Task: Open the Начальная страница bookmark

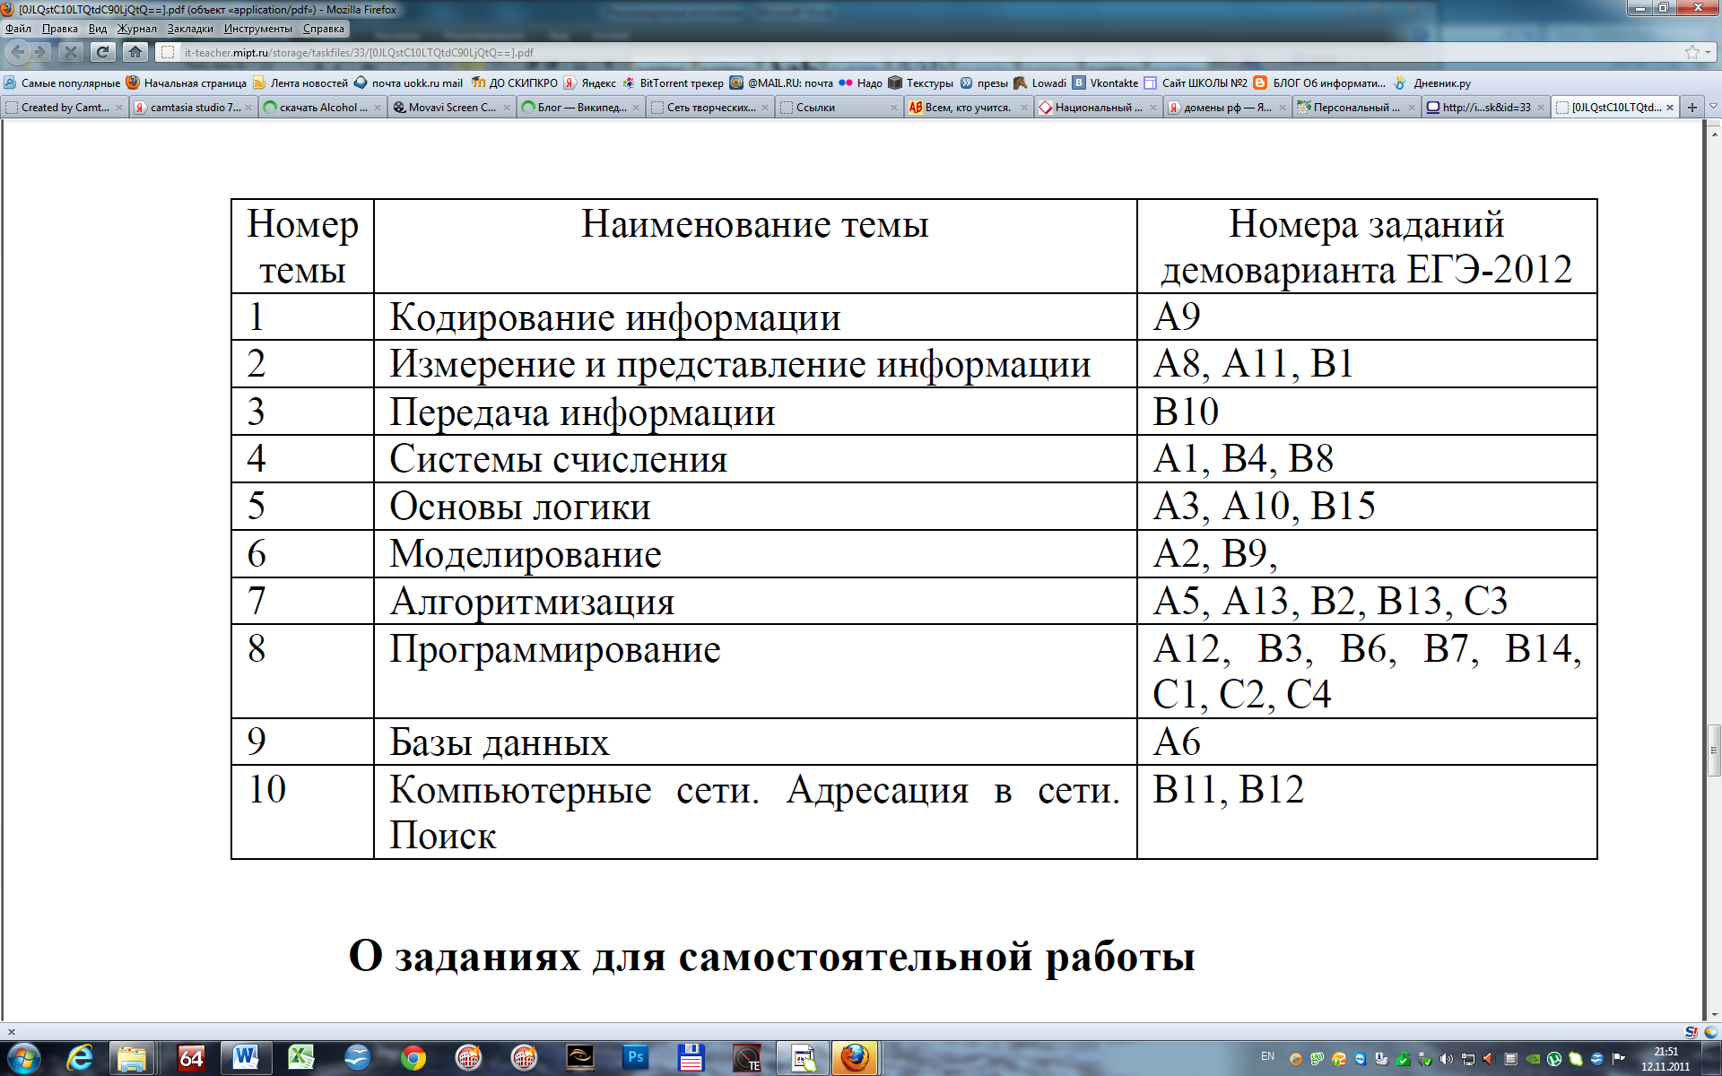Action: [187, 82]
